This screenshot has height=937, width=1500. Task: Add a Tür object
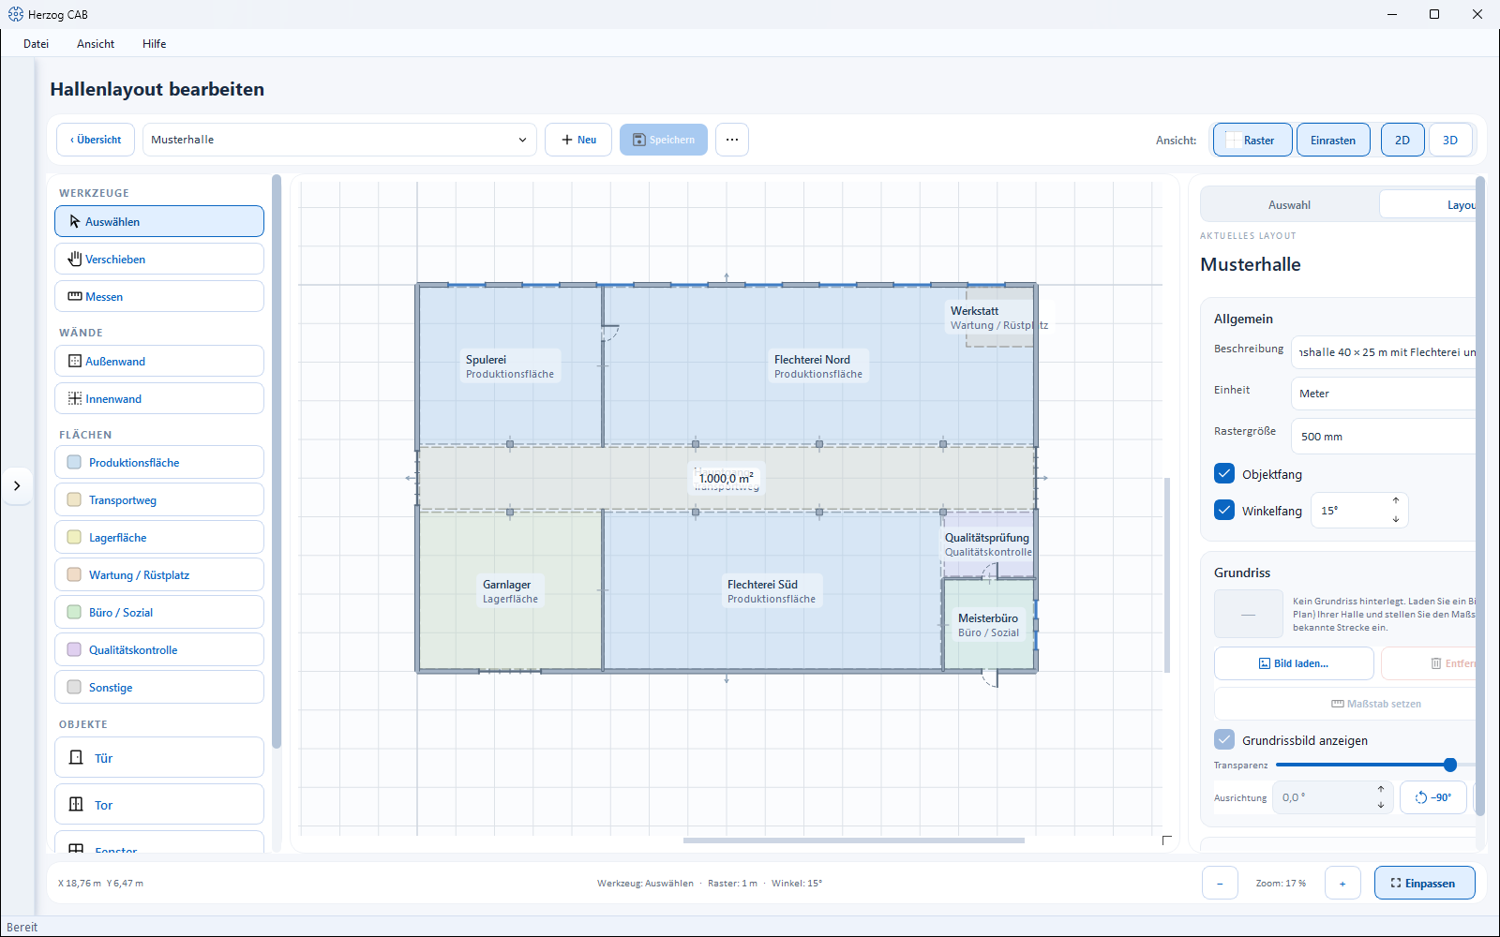point(159,758)
